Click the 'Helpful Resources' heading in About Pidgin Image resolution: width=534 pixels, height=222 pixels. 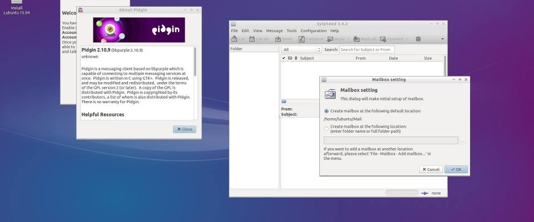click(103, 114)
